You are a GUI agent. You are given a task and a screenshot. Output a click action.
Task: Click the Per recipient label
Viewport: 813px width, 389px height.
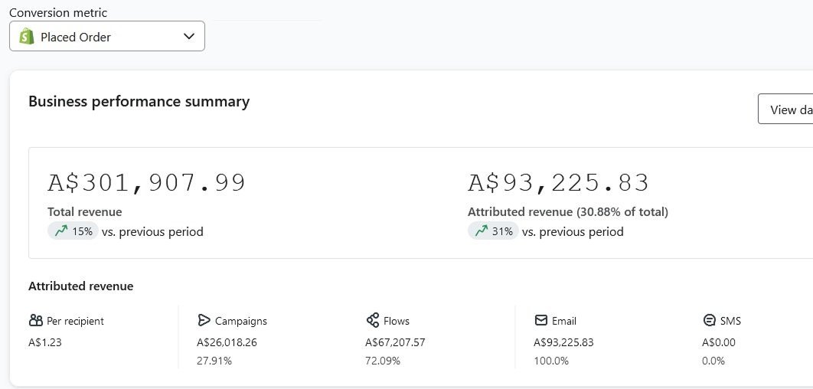point(75,321)
